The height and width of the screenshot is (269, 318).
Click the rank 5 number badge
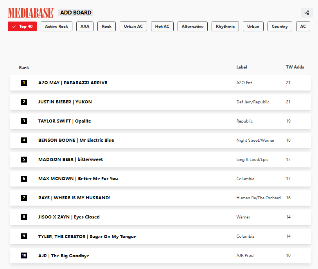24,159
